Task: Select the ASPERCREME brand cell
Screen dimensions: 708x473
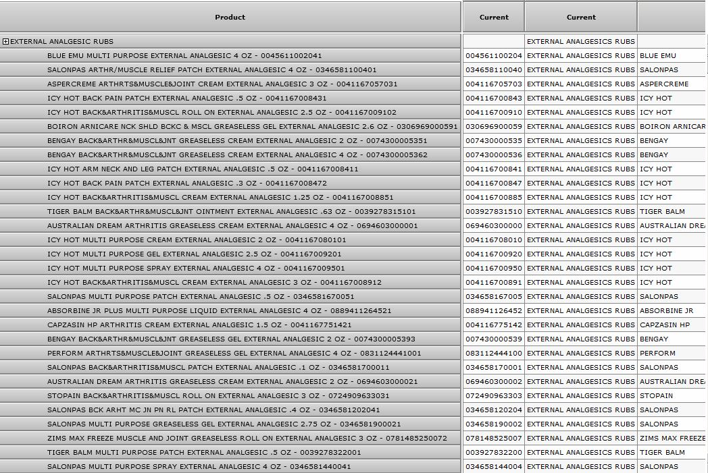Action: tap(664, 84)
